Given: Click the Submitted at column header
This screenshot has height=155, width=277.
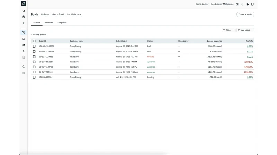Looking at the screenshot, I should tap(122, 41).
